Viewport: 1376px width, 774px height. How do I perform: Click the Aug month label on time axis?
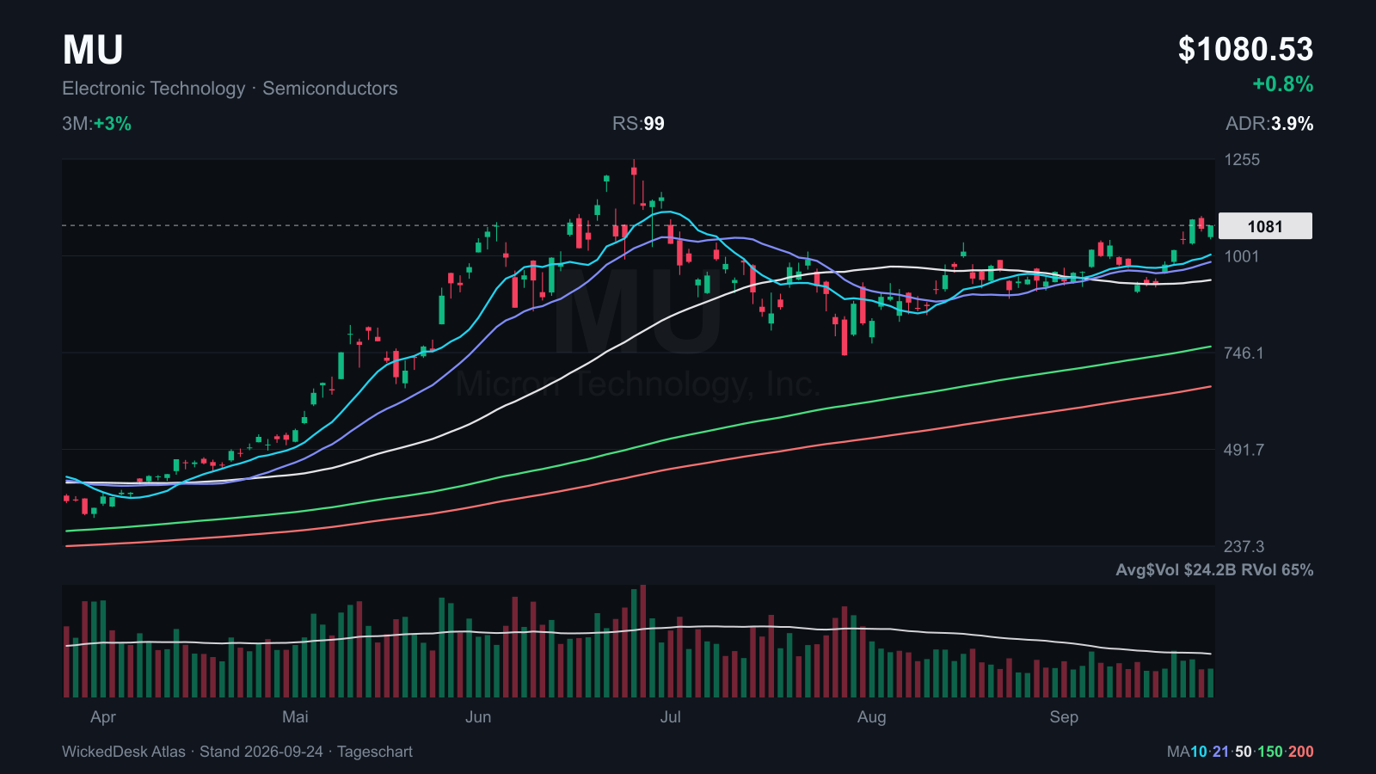[x=871, y=717]
